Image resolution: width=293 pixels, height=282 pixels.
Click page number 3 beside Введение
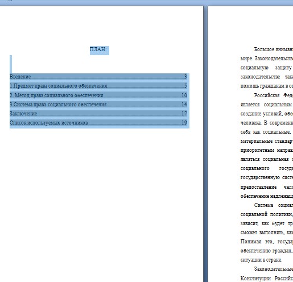point(185,77)
